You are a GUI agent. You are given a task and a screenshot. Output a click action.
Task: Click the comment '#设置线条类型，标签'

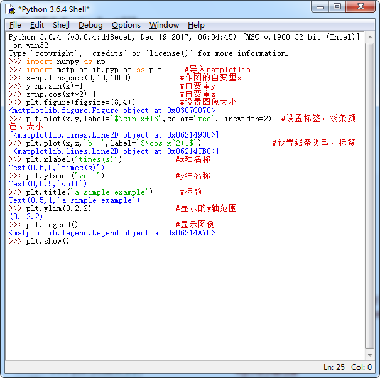314,143
